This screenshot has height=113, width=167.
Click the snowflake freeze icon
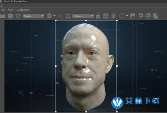click(x=114, y=16)
